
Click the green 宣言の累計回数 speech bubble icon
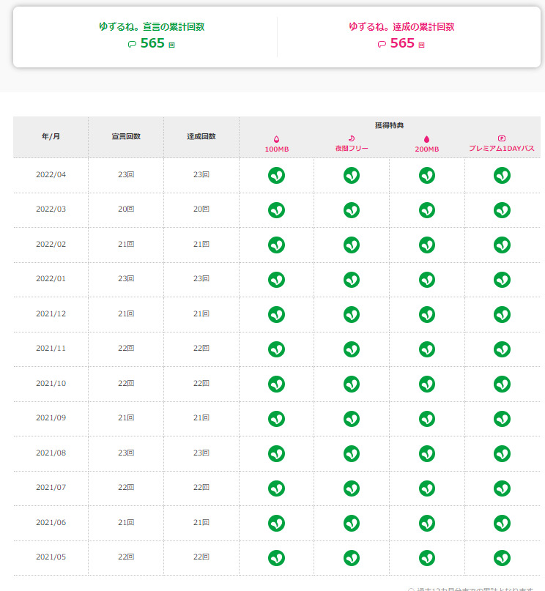click(x=132, y=44)
